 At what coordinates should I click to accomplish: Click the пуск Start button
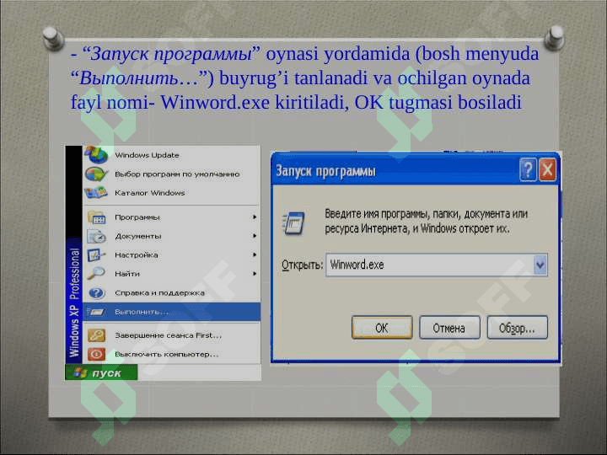click(101, 373)
